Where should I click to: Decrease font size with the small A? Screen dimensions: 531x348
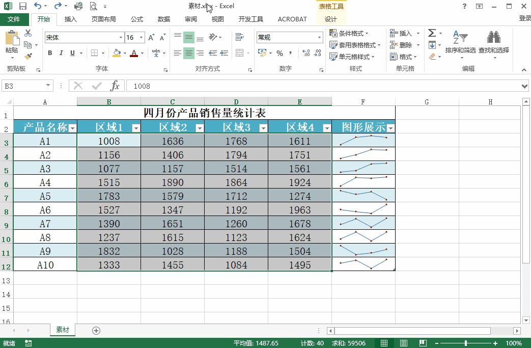pyautogui.click(x=162, y=38)
